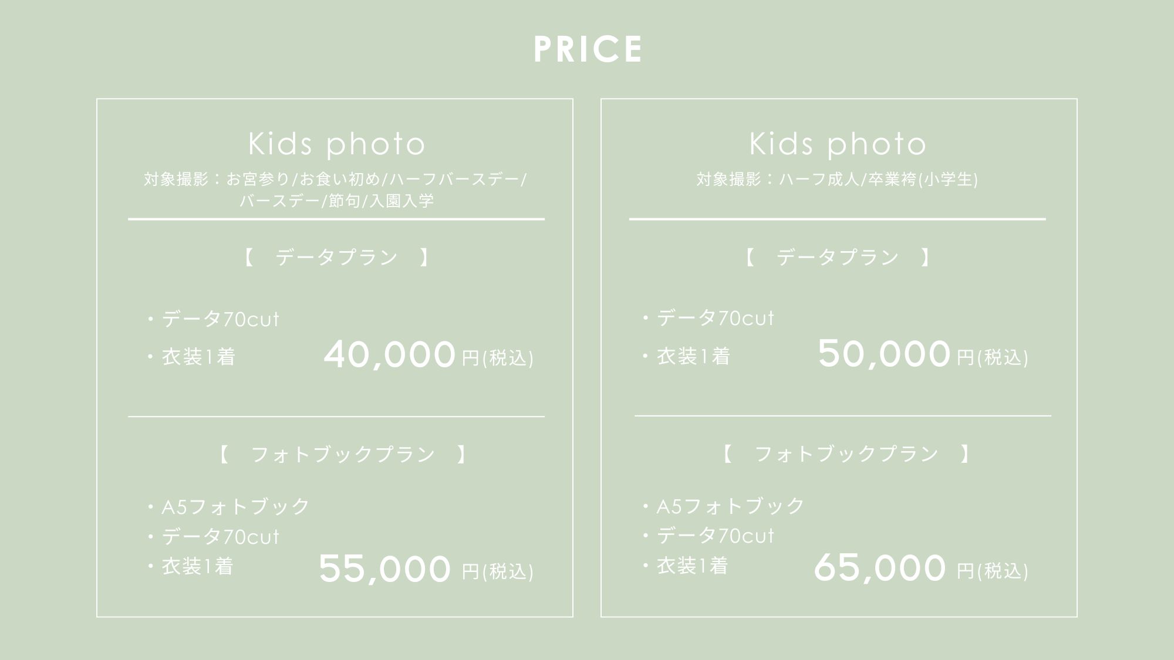Click the 55,000 price figure
Screen dimensions: 1174x660
pos(384,569)
